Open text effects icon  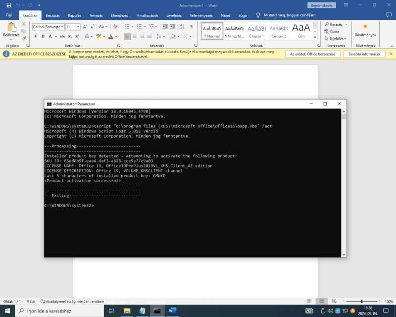[87, 36]
